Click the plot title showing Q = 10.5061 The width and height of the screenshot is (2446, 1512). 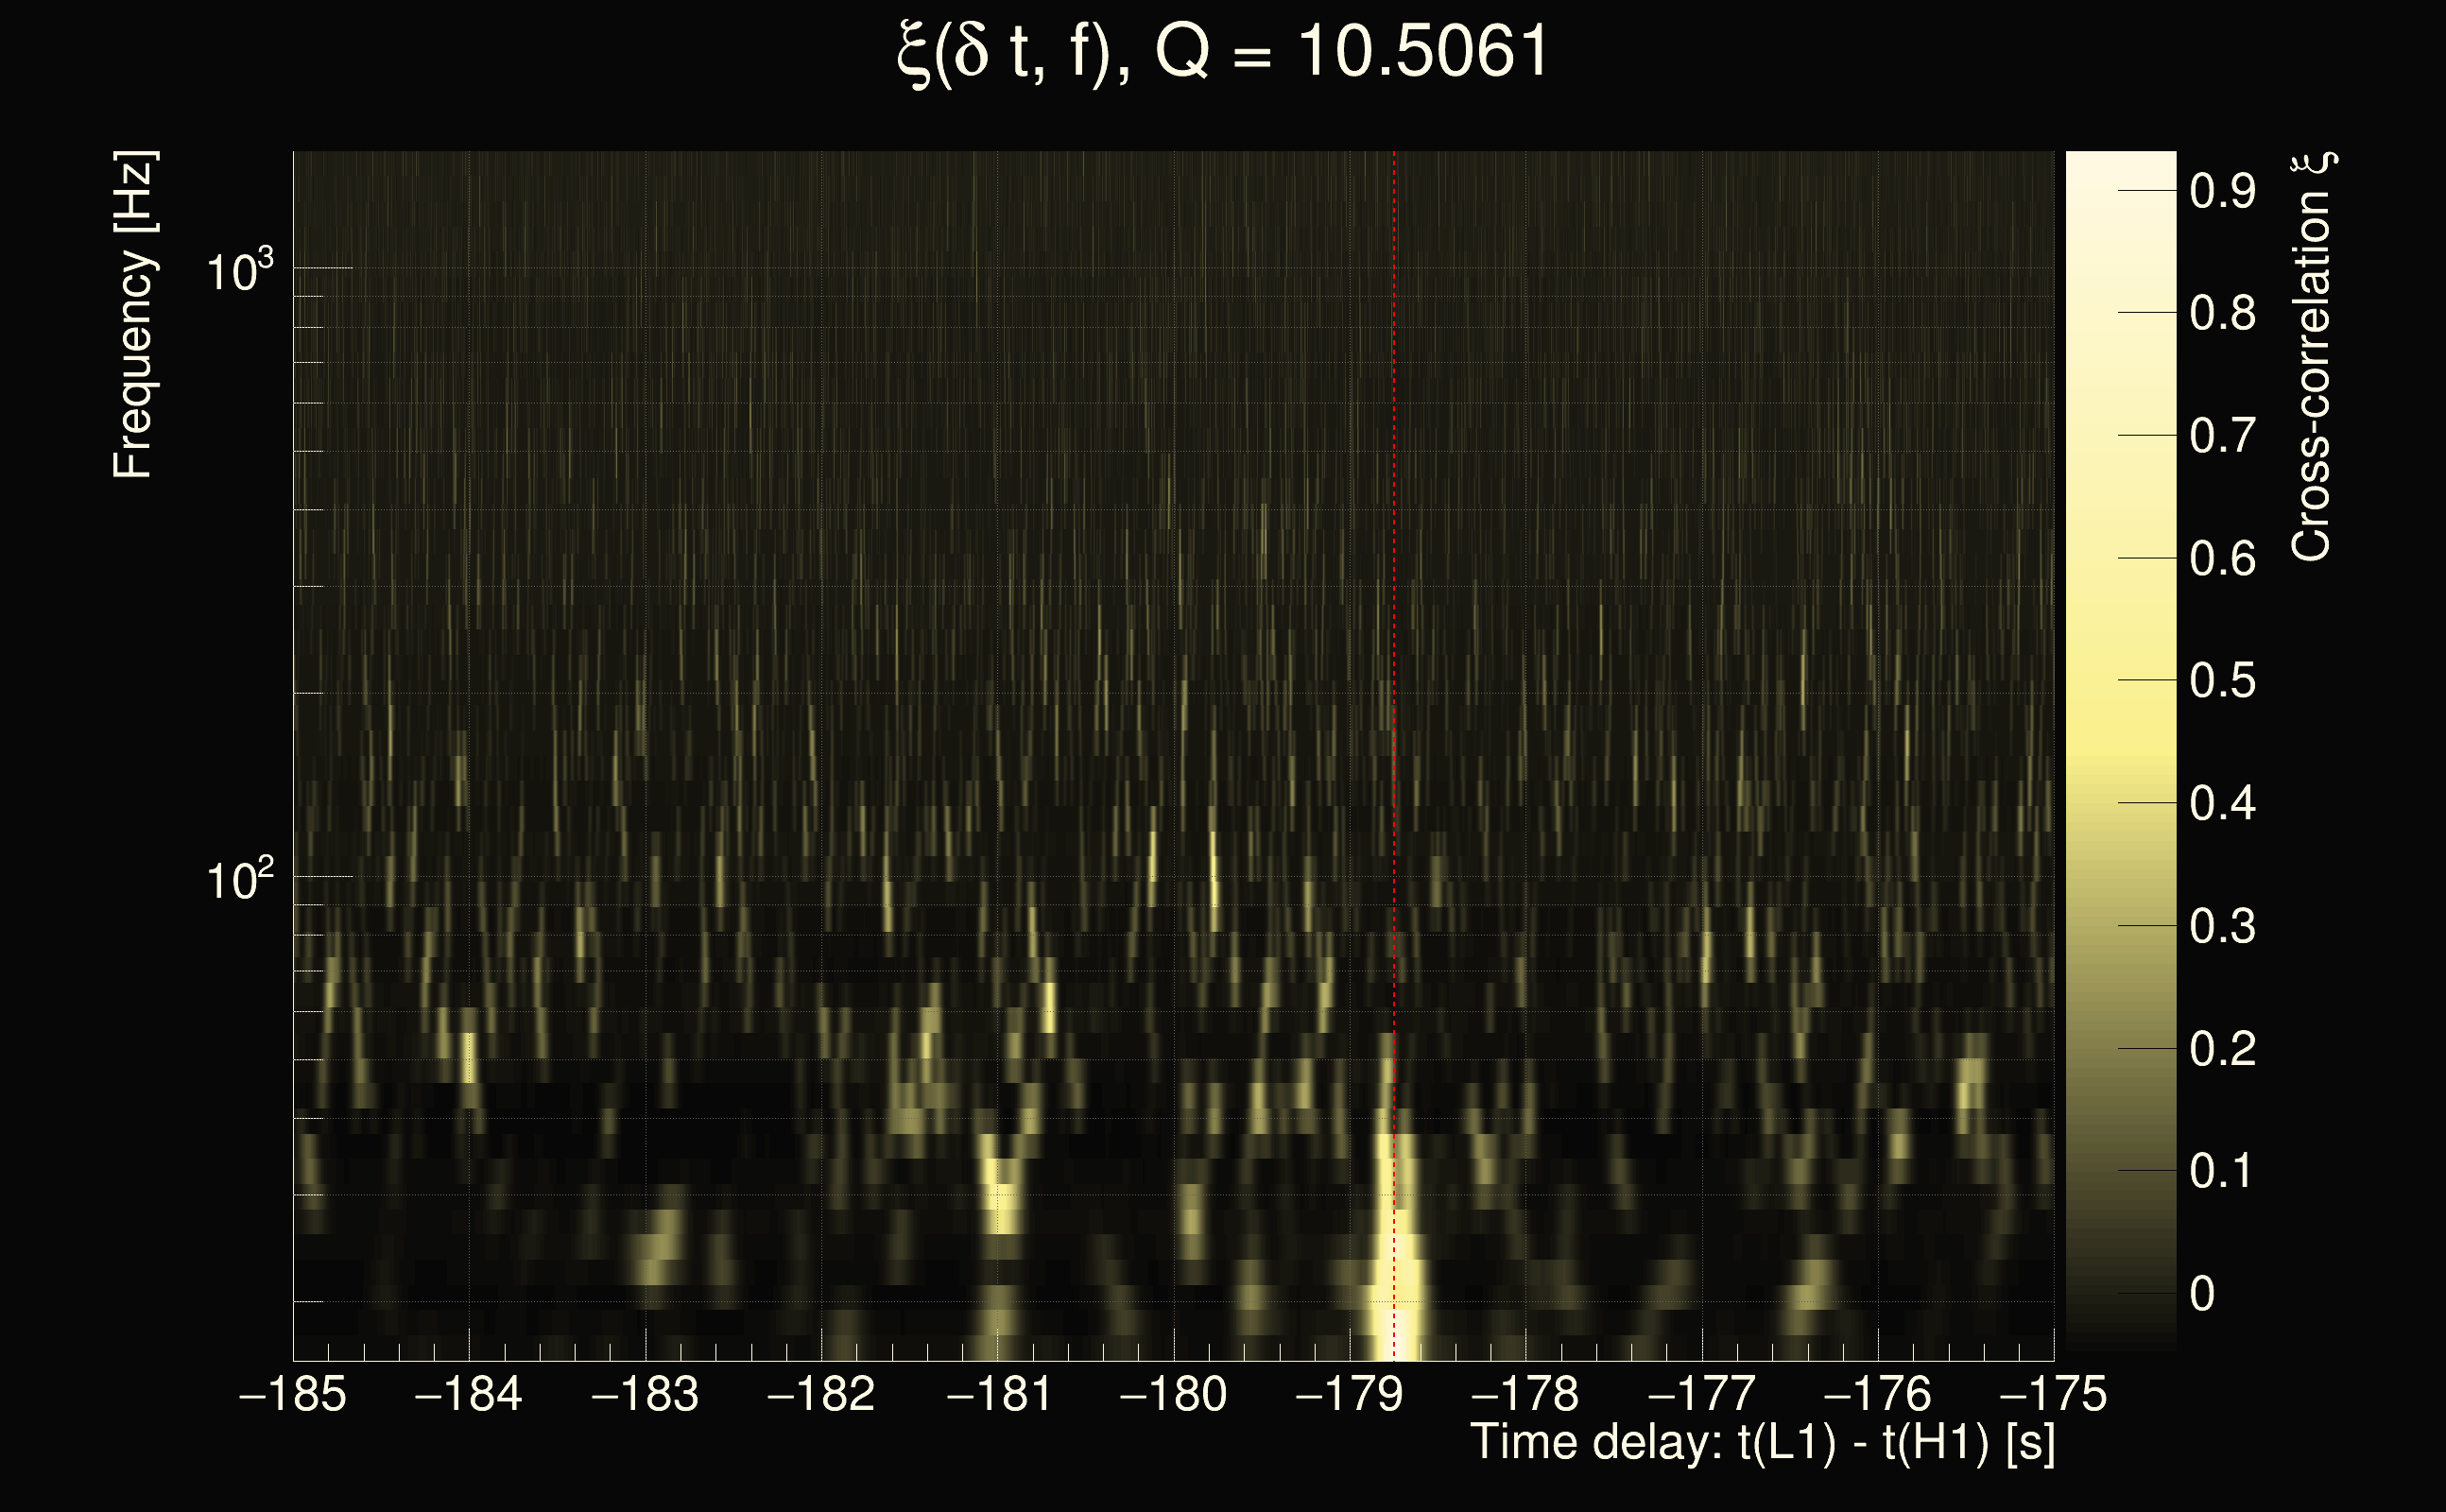[1222, 52]
